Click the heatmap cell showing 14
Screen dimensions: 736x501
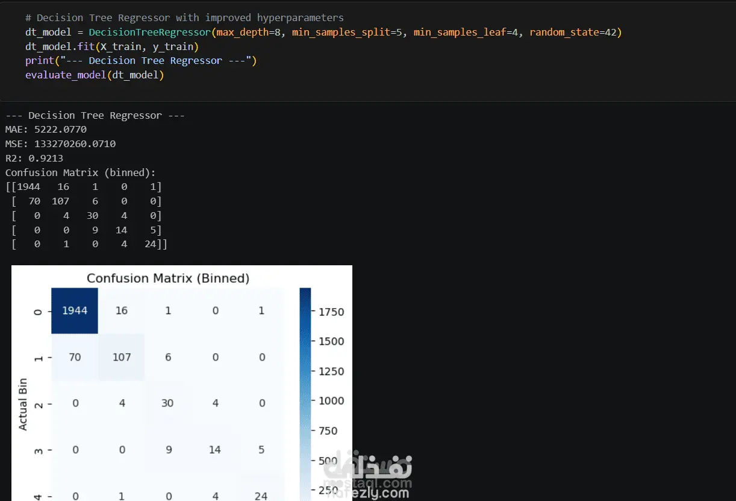(x=214, y=450)
